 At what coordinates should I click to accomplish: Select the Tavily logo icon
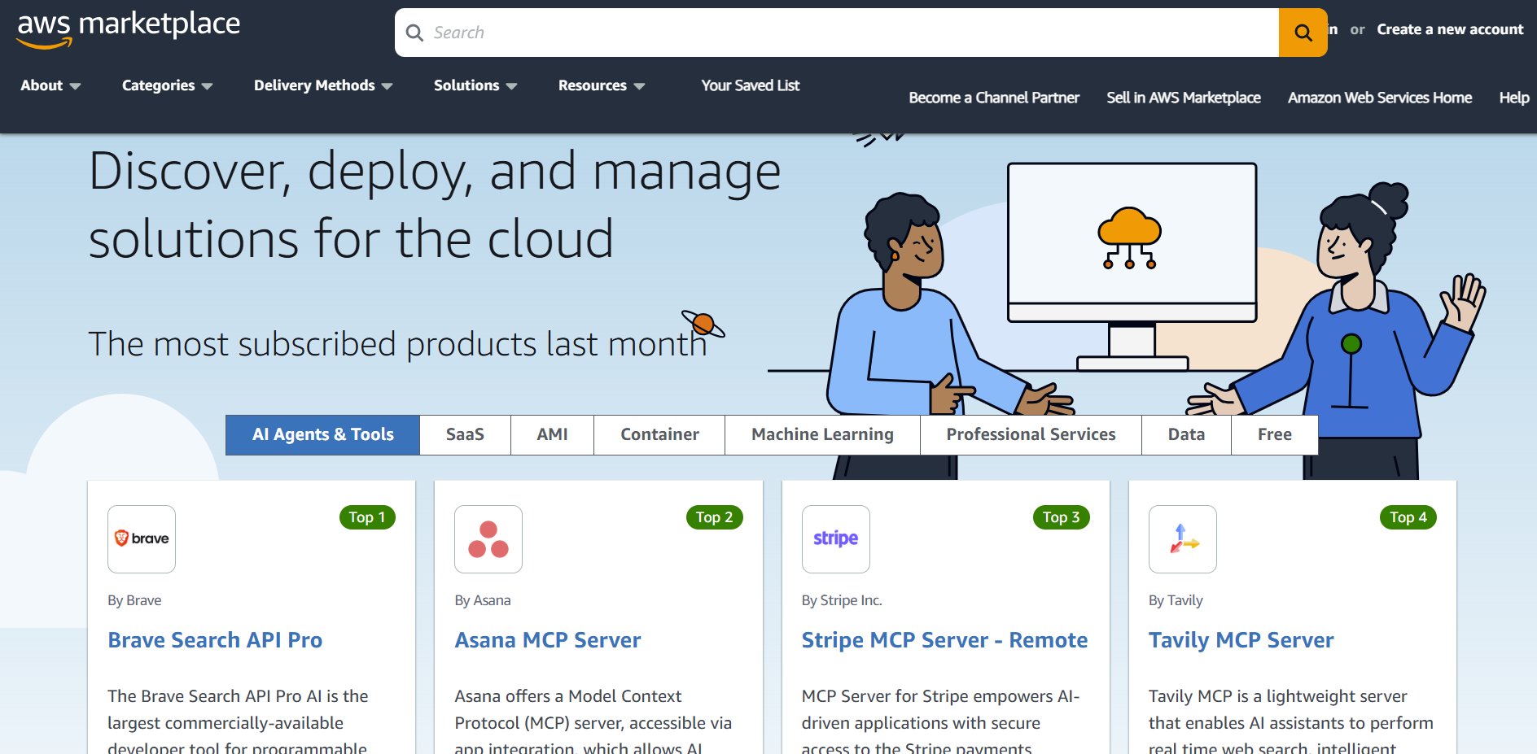(x=1181, y=538)
